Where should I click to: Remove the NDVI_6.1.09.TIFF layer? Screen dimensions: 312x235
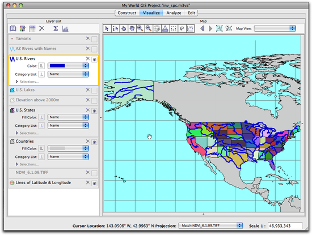(x=88, y=172)
